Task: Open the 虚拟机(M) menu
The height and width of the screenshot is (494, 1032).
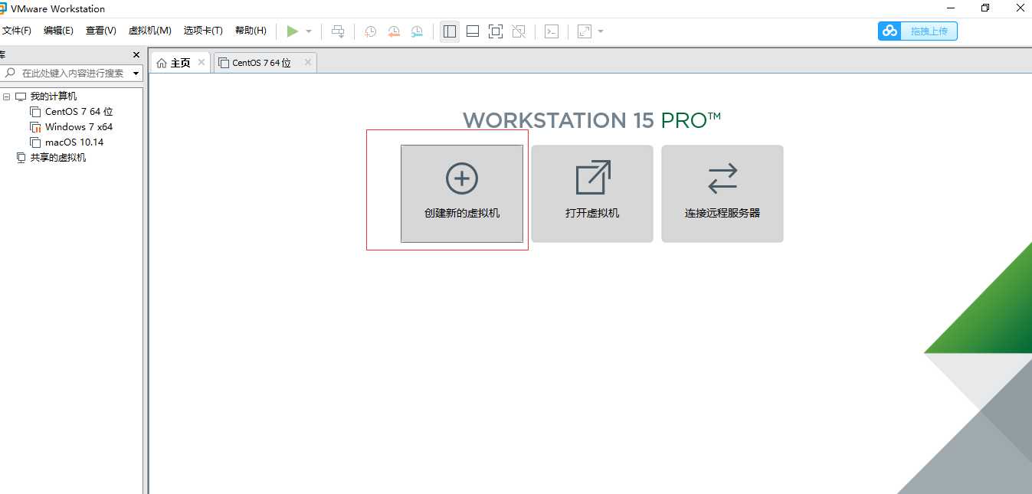Action: coord(149,31)
